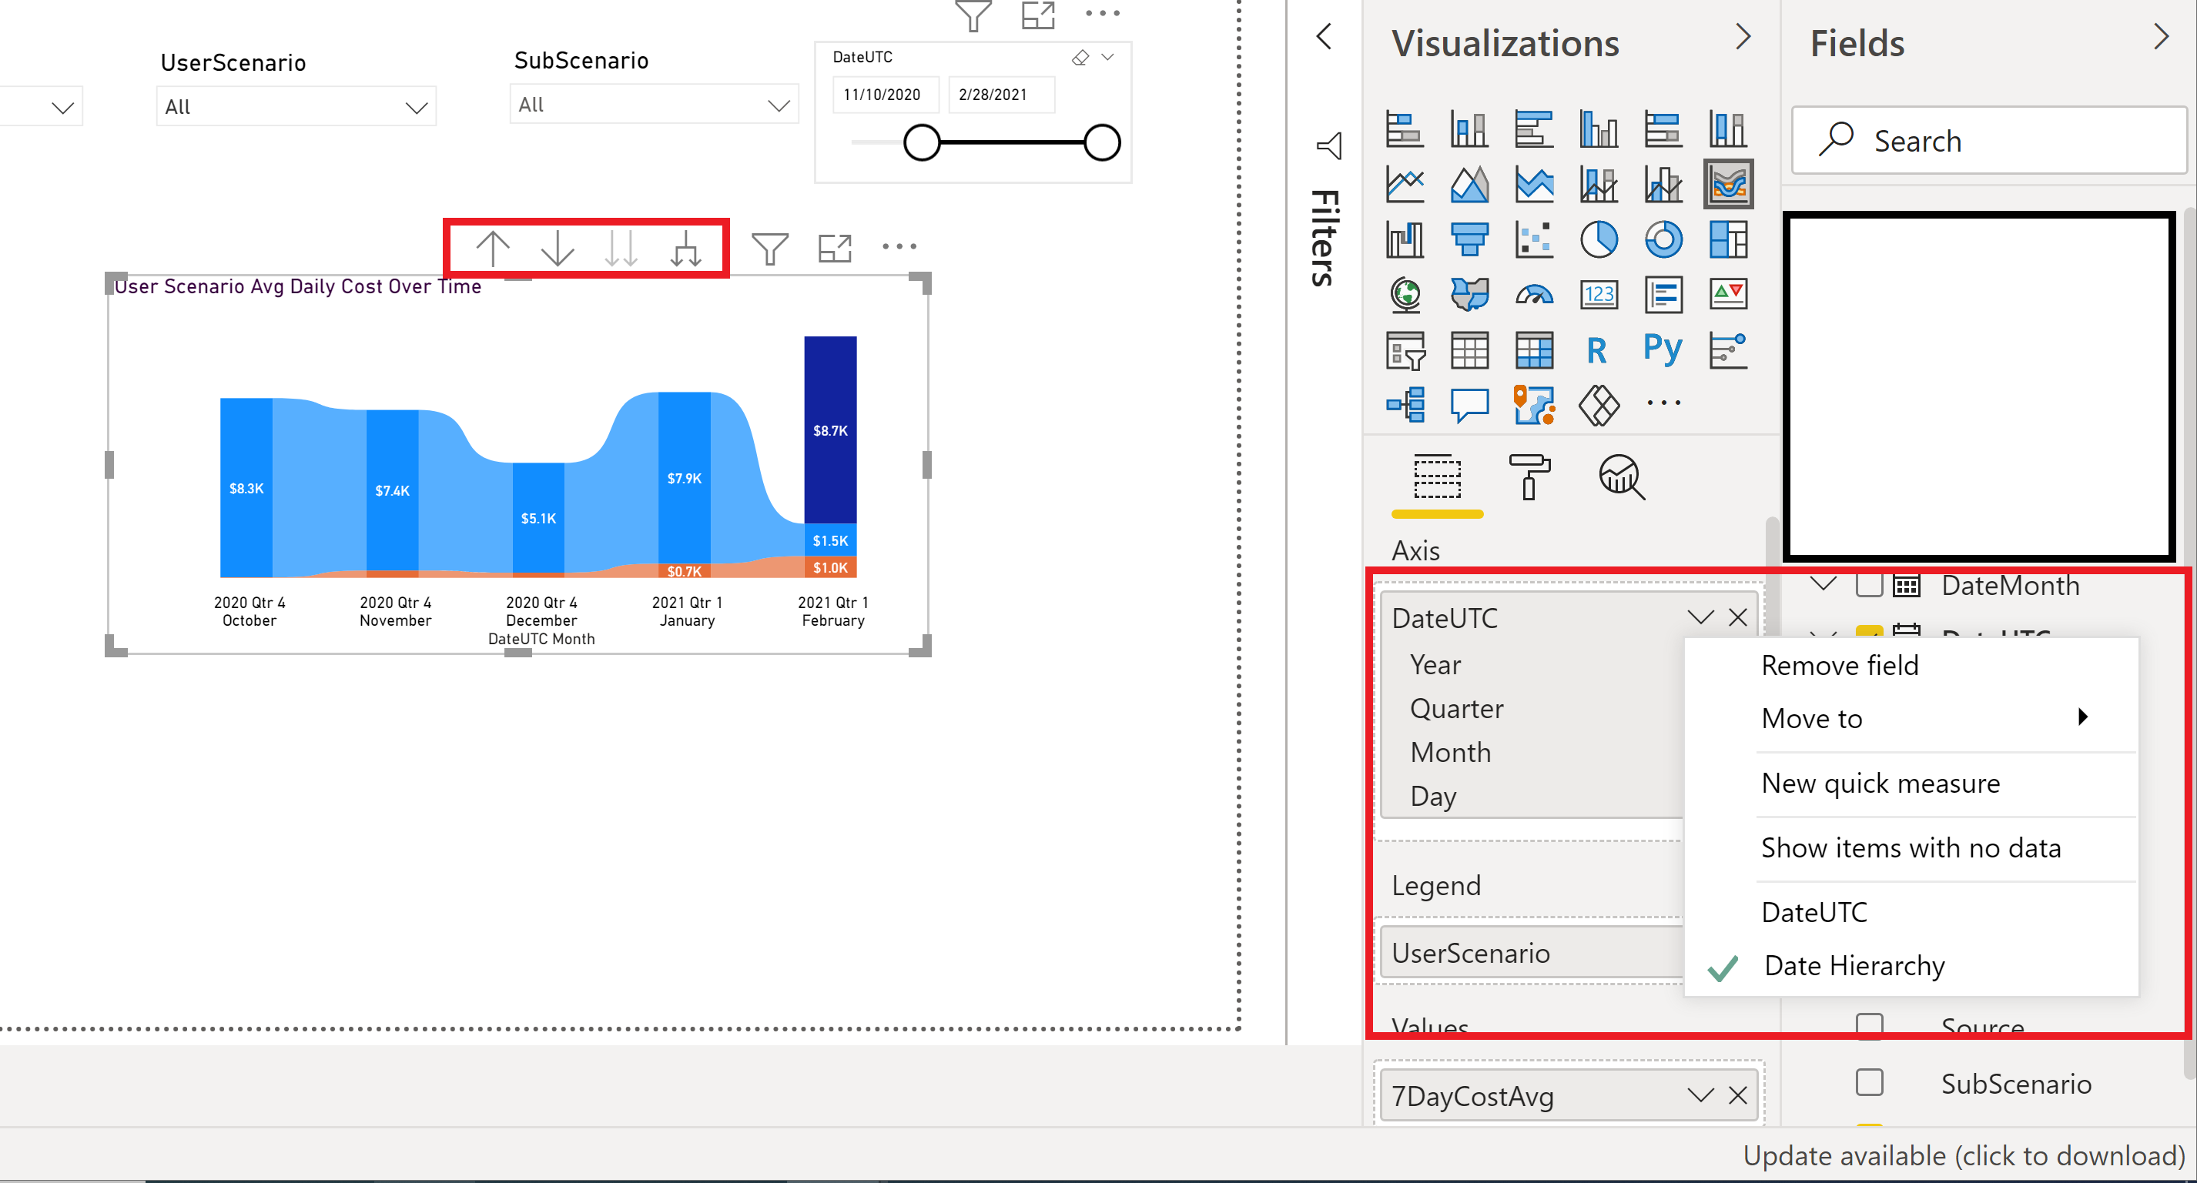Open the Fields well tab

pyautogui.click(x=1437, y=476)
